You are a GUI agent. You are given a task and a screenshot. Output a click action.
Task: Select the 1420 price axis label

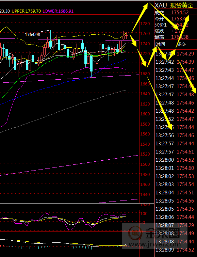point(145,205)
